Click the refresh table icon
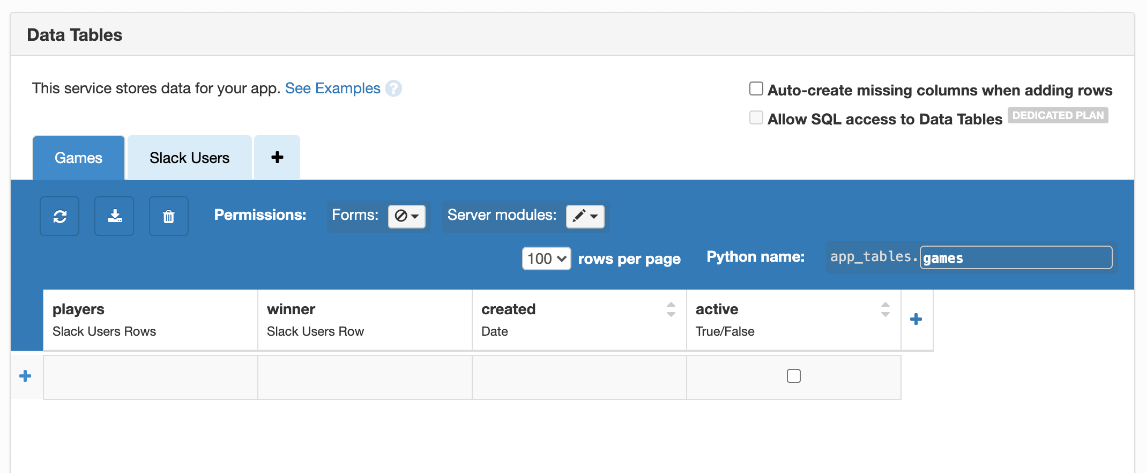 pyautogui.click(x=59, y=216)
